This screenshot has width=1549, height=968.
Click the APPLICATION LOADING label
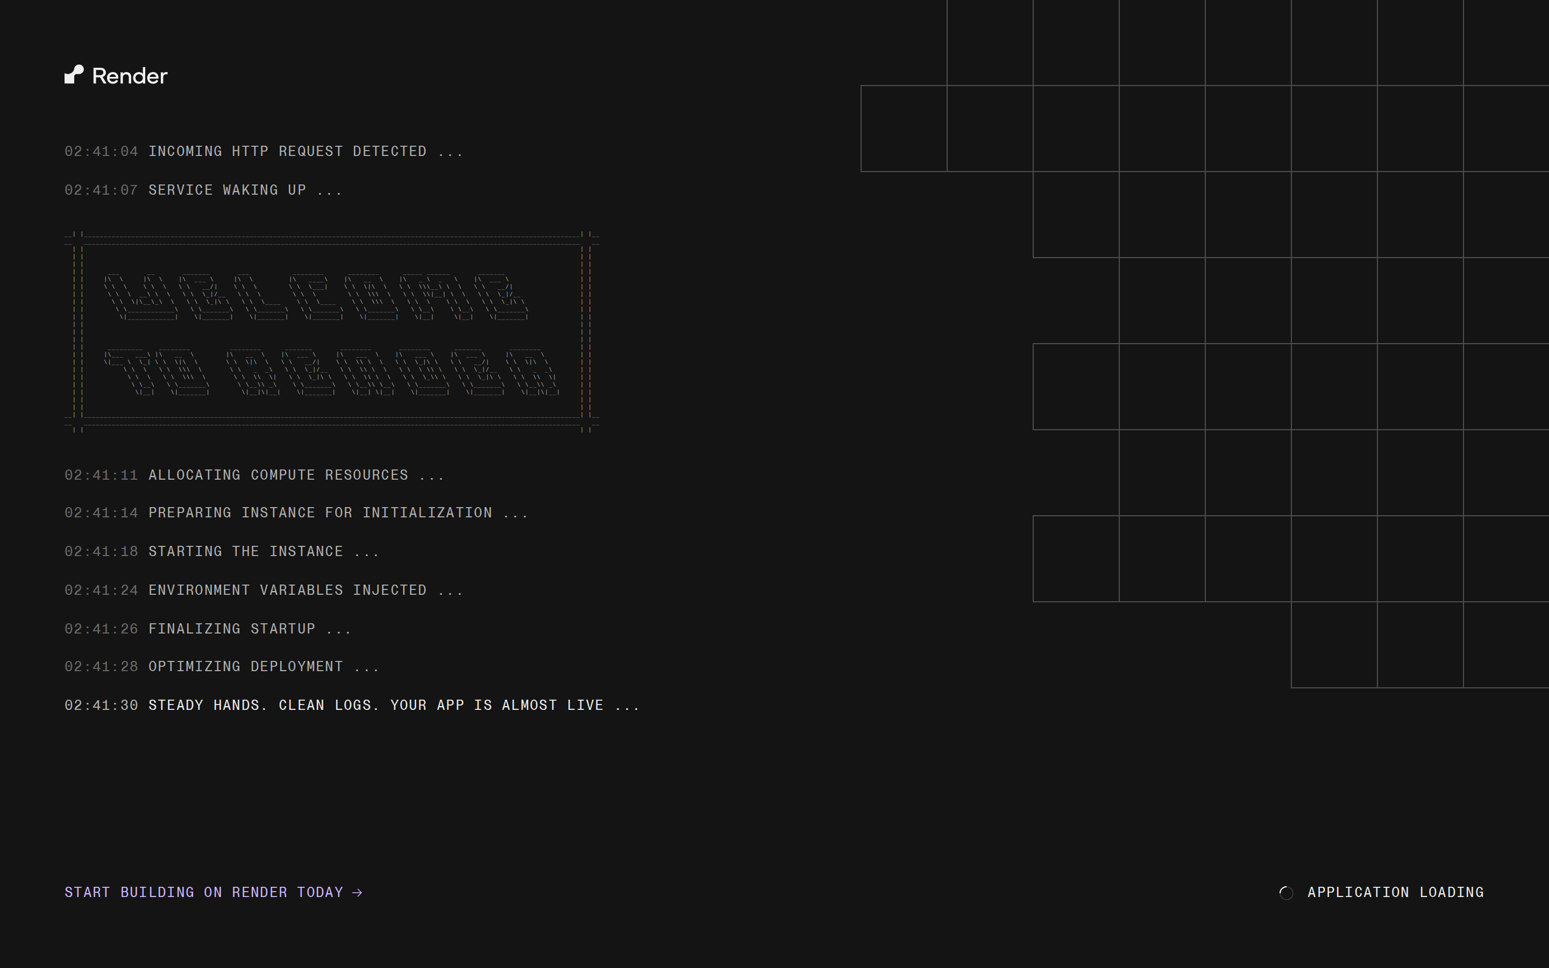[x=1395, y=893]
